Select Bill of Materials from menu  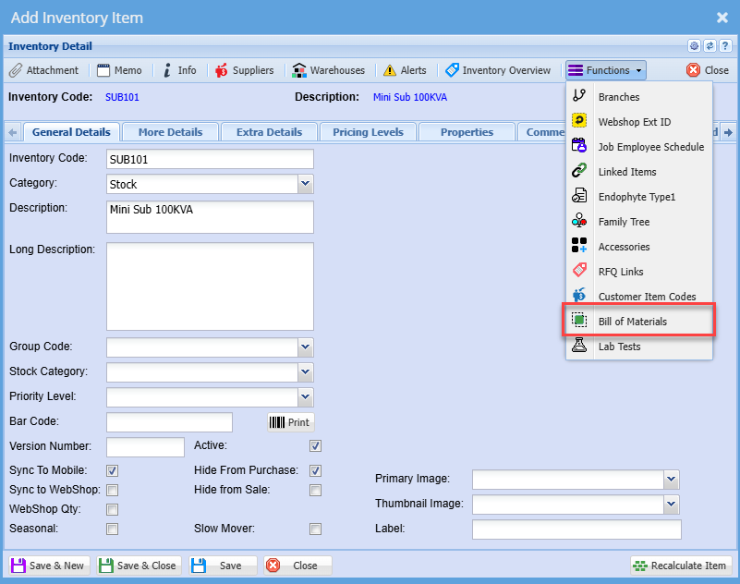(632, 322)
